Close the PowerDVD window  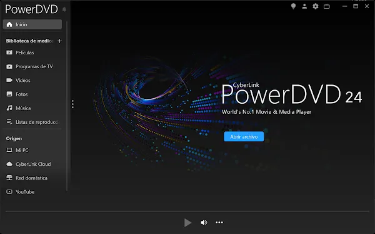[x=367, y=6]
